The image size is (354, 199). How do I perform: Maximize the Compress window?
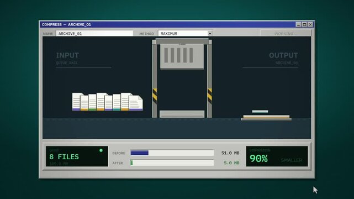pyautogui.click(x=304, y=24)
